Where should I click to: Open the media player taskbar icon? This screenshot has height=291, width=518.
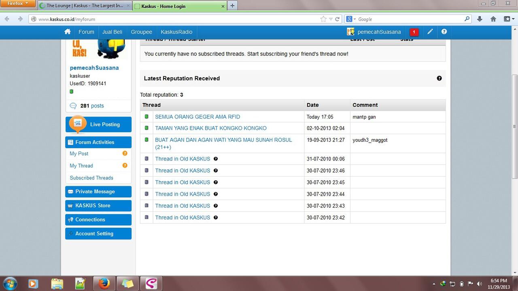click(33, 283)
